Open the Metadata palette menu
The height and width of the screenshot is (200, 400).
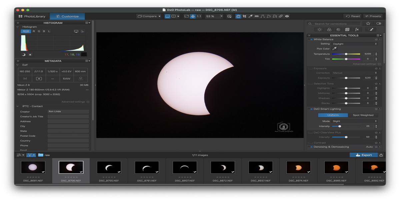87,61
